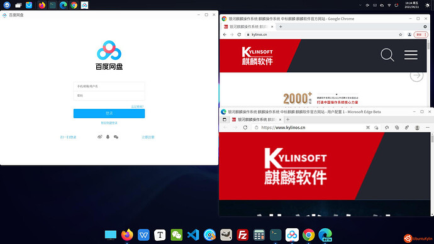Open the round tab-strip menu button in Chrome
434x244 pixels.
pyautogui.click(x=425, y=26)
